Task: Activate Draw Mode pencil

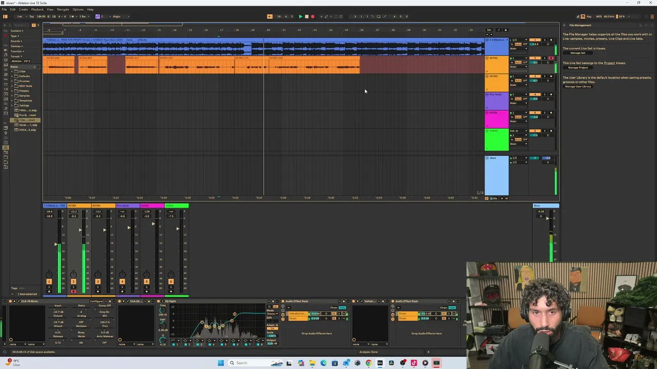Action: click(x=579, y=16)
